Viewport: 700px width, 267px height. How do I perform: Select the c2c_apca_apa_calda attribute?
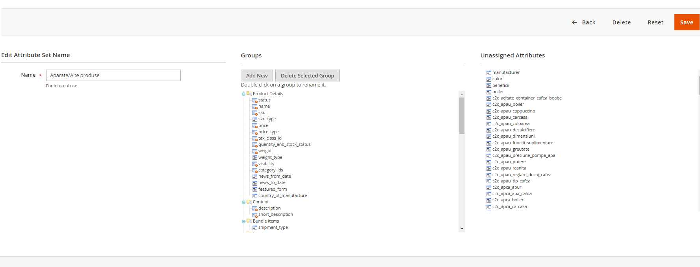[x=512, y=193]
